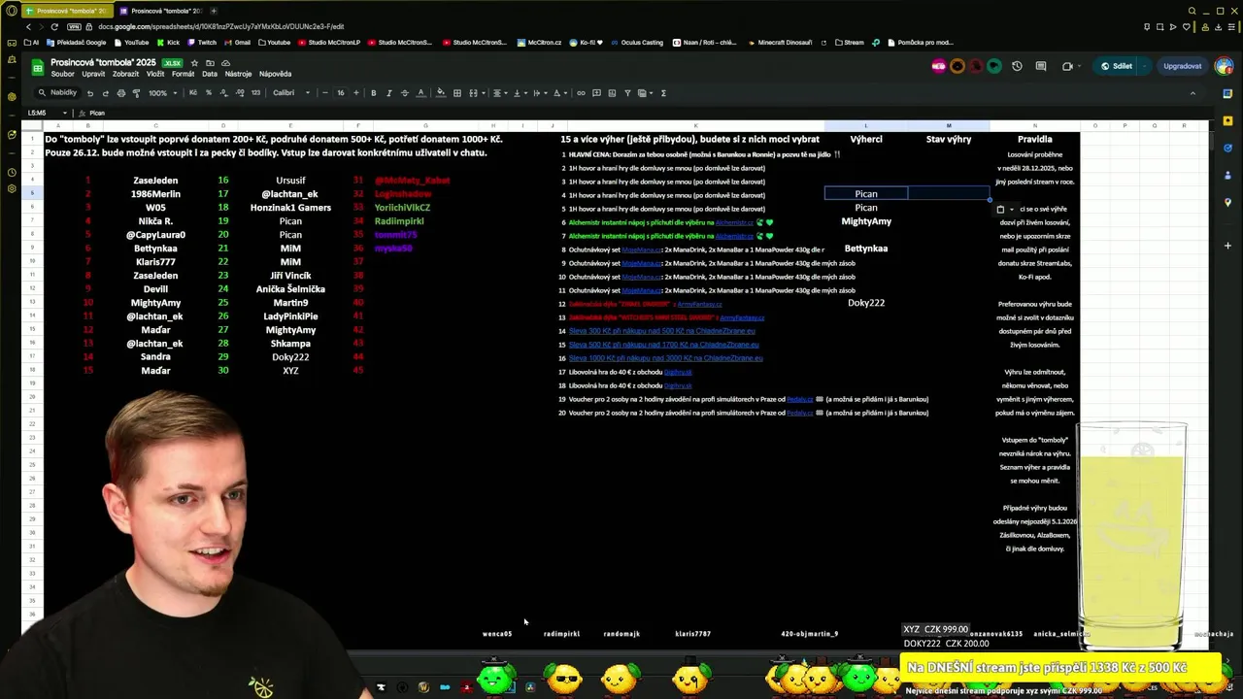This screenshot has height=699, width=1243.
Task: Select the paint format tool
Action: [x=136, y=93]
